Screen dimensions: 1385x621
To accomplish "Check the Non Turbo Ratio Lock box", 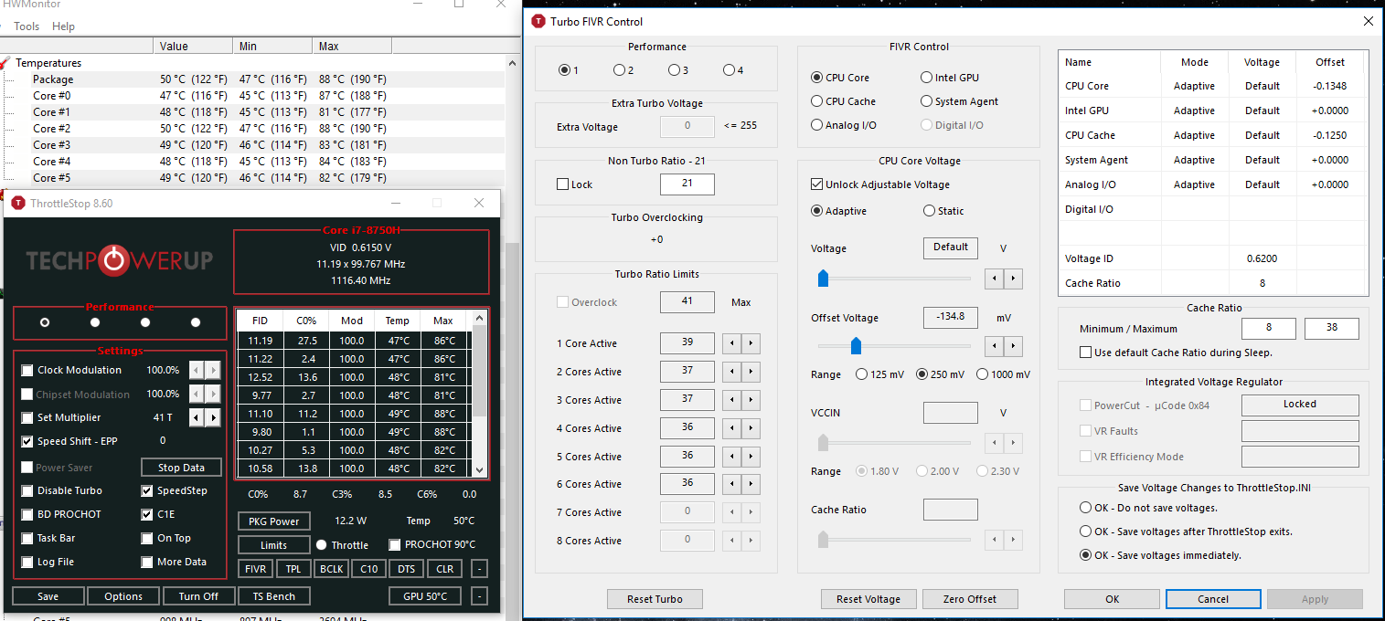I will (x=562, y=184).
